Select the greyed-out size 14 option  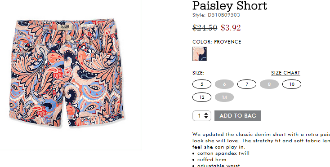coord(224,97)
